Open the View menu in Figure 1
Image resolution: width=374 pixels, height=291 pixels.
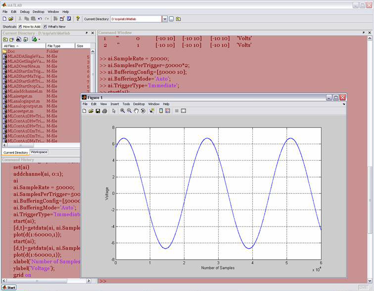pos(103,104)
